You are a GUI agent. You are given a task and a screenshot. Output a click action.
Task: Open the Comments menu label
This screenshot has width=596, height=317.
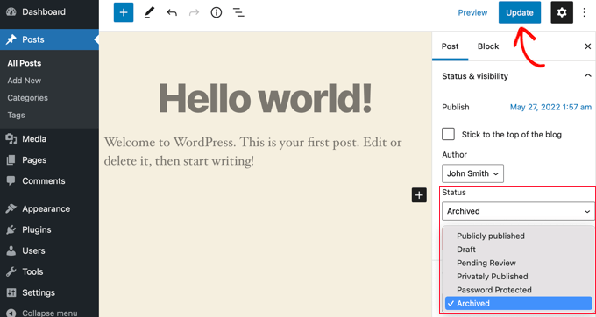(x=44, y=180)
